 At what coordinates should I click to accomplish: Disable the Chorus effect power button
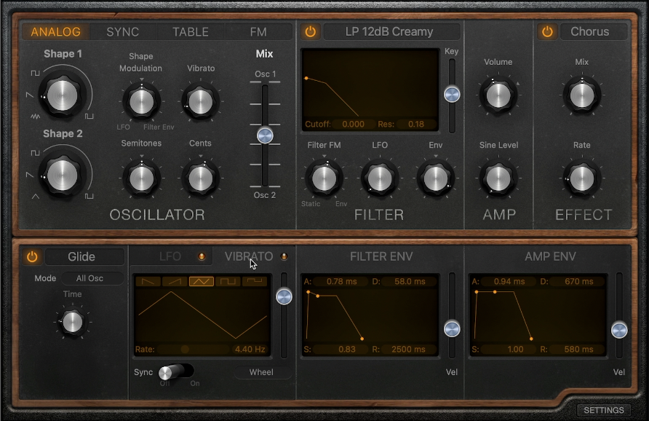point(546,31)
